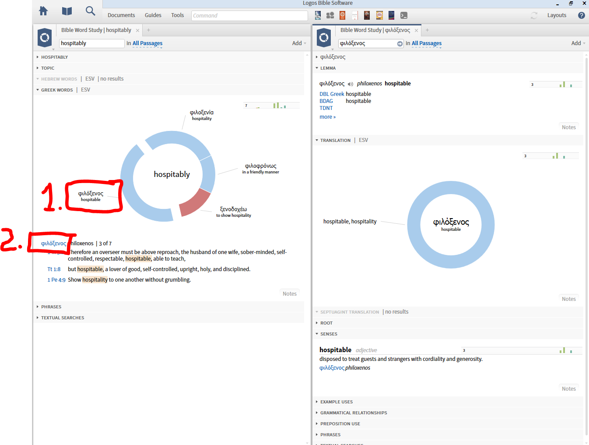This screenshot has width=589, height=445.
Task: Click the hospitably word search field
Action: (92, 43)
